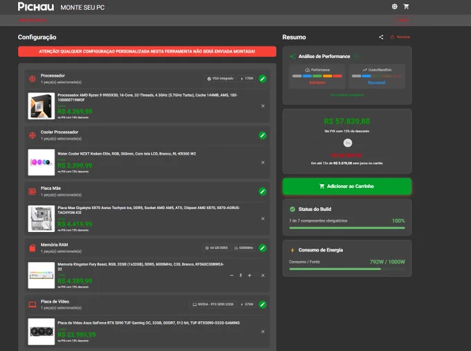Click the Memória RAM category icon
The height and width of the screenshot is (351, 471).
32,248
